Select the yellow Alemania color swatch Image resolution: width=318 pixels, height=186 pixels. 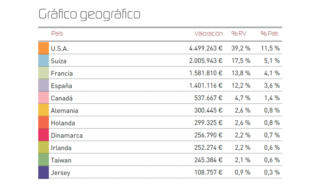point(43,110)
